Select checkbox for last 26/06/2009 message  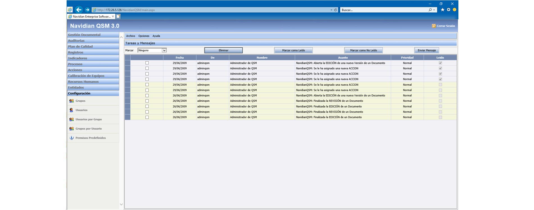147,117
